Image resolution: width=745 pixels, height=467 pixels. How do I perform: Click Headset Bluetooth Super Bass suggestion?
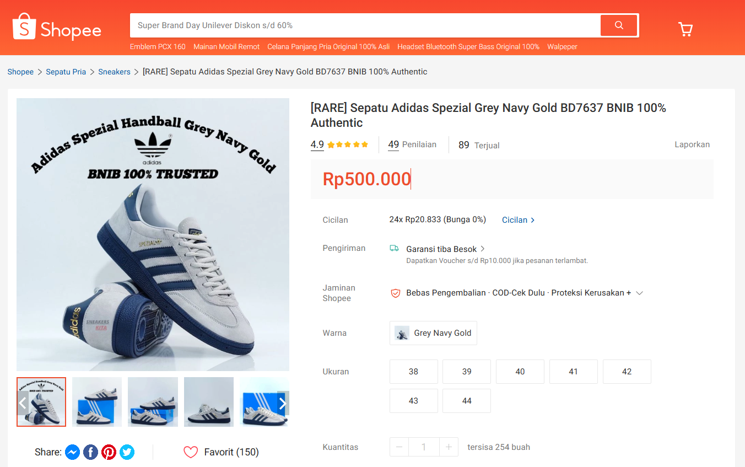[468, 47]
